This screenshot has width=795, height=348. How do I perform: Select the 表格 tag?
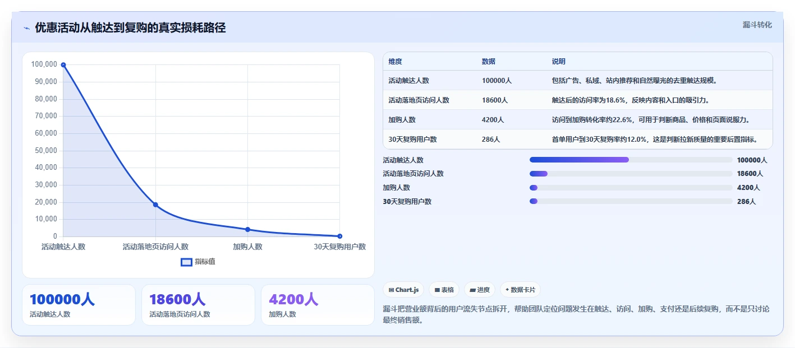coord(444,290)
